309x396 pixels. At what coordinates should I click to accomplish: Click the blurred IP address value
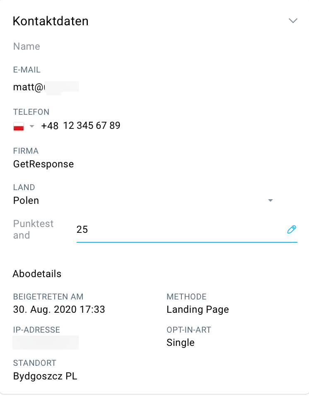[46, 343]
